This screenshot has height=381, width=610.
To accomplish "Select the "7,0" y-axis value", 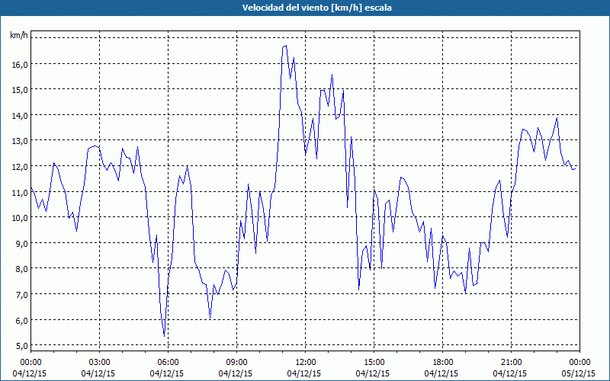I will pyautogui.click(x=21, y=294).
